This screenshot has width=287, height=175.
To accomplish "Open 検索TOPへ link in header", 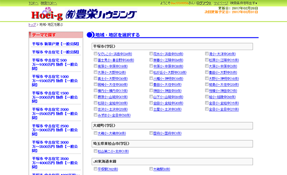I will click(49, 3).
